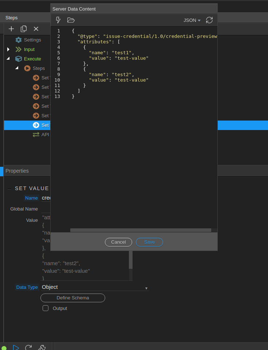The image size is (268, 350).
Task: Click the X icon to delete step
Action: 36,29
